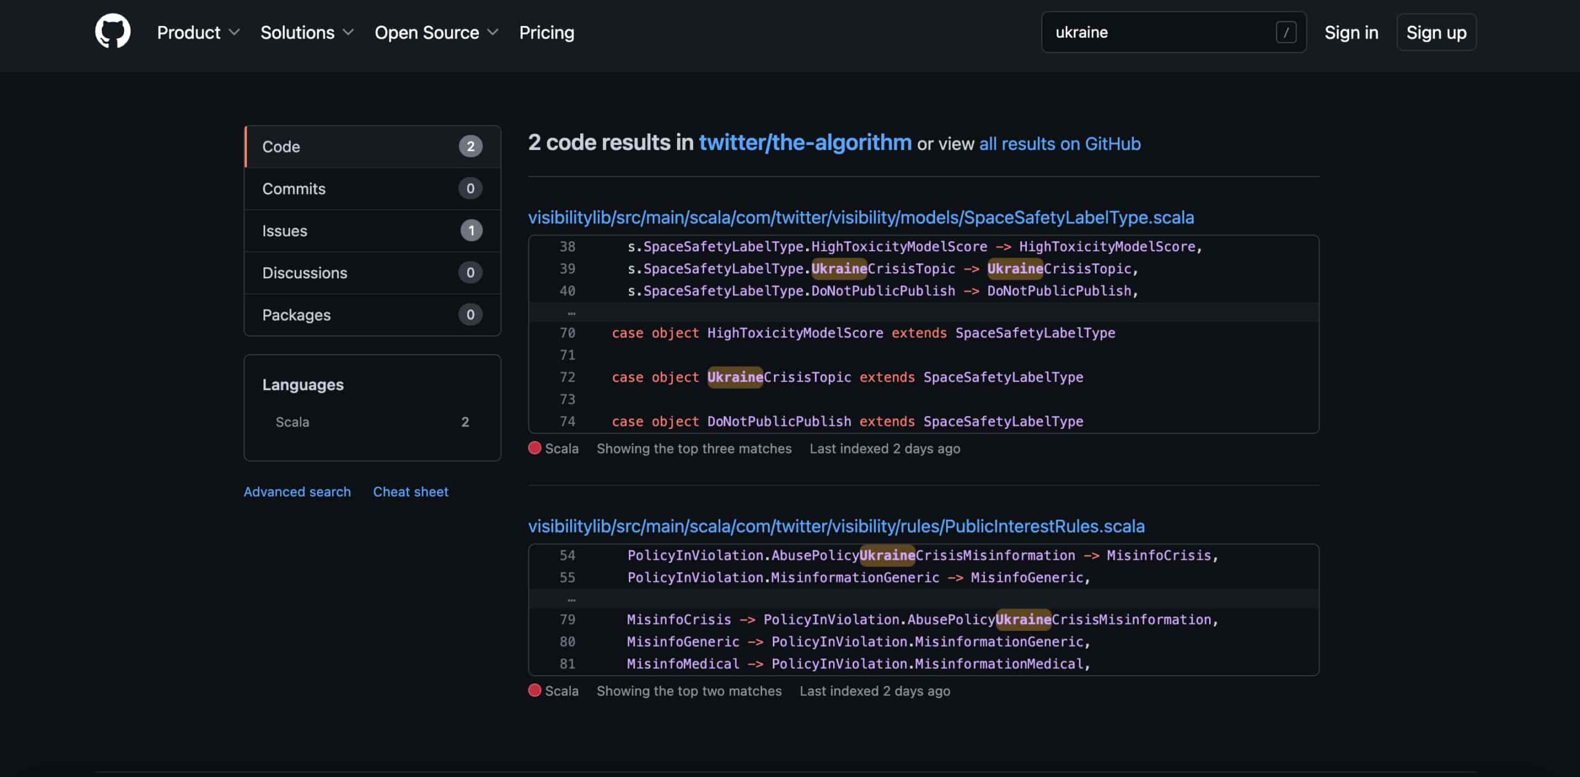Click the Sign up button
1580x777 pixels.
coord(1436,32)
